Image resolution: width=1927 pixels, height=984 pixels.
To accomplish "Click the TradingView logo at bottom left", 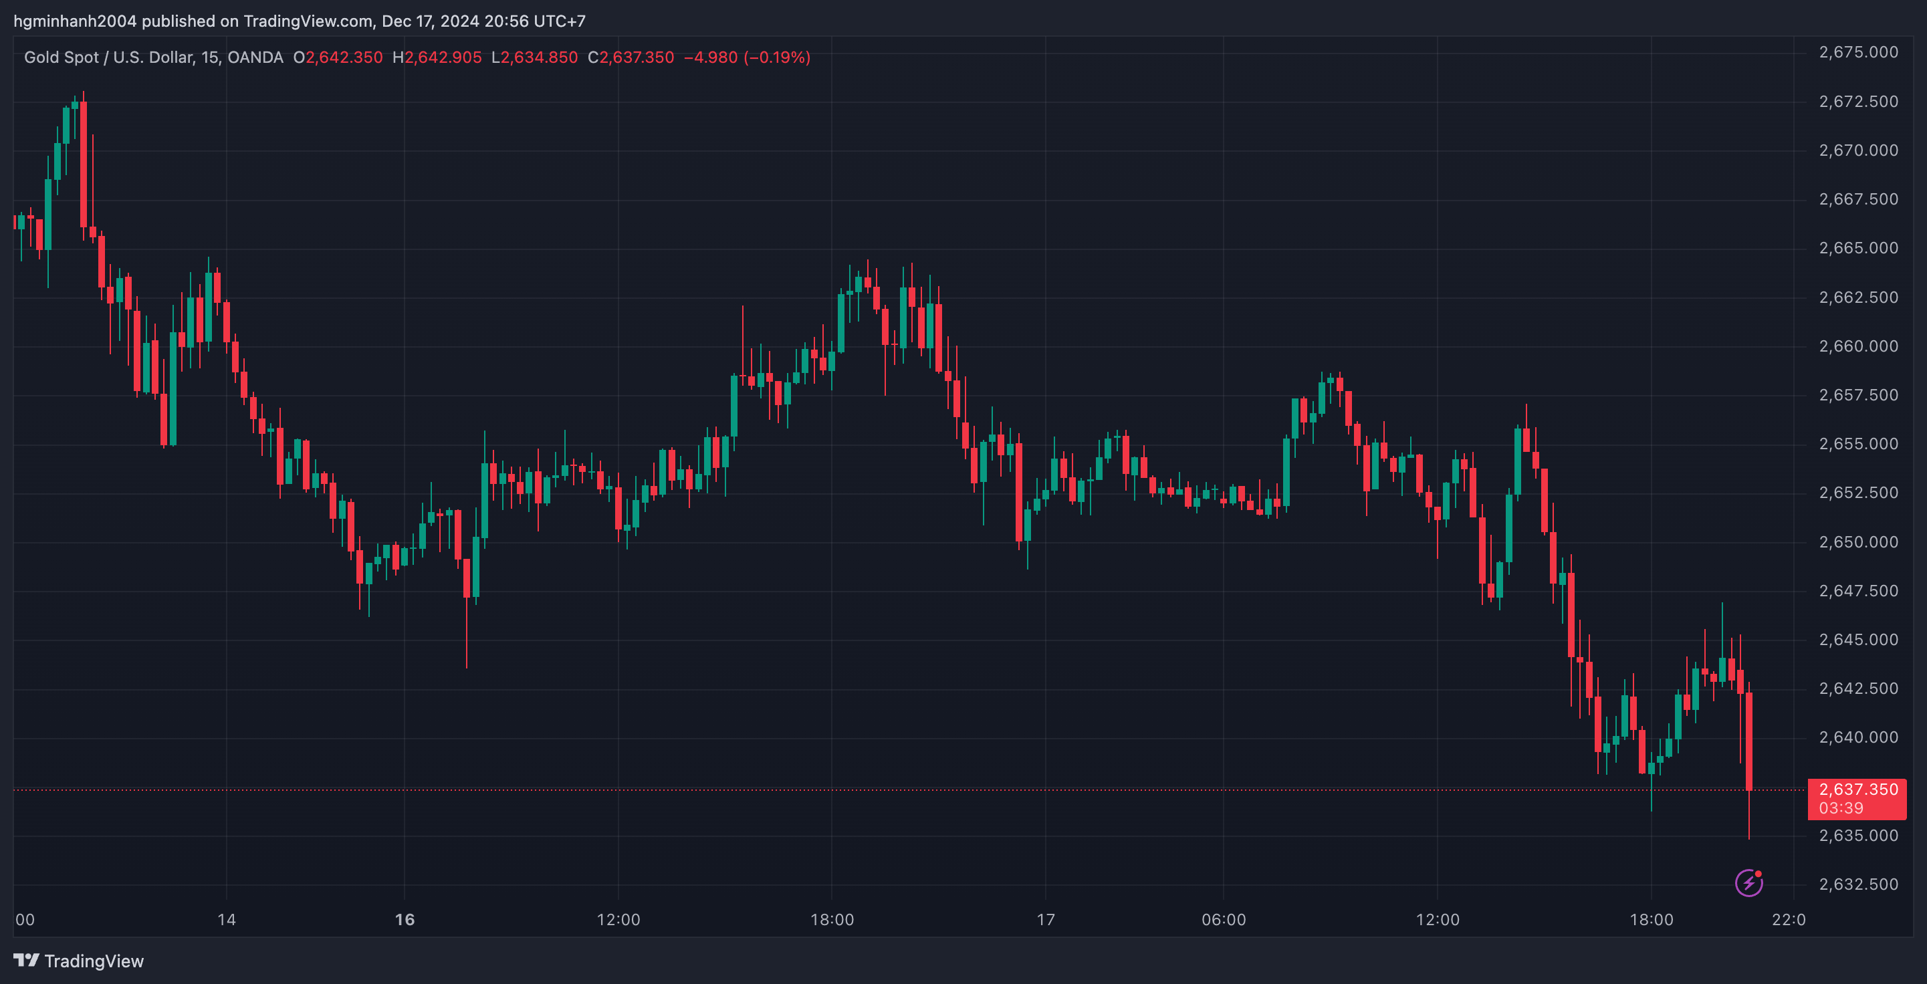I will pos(26,960).
